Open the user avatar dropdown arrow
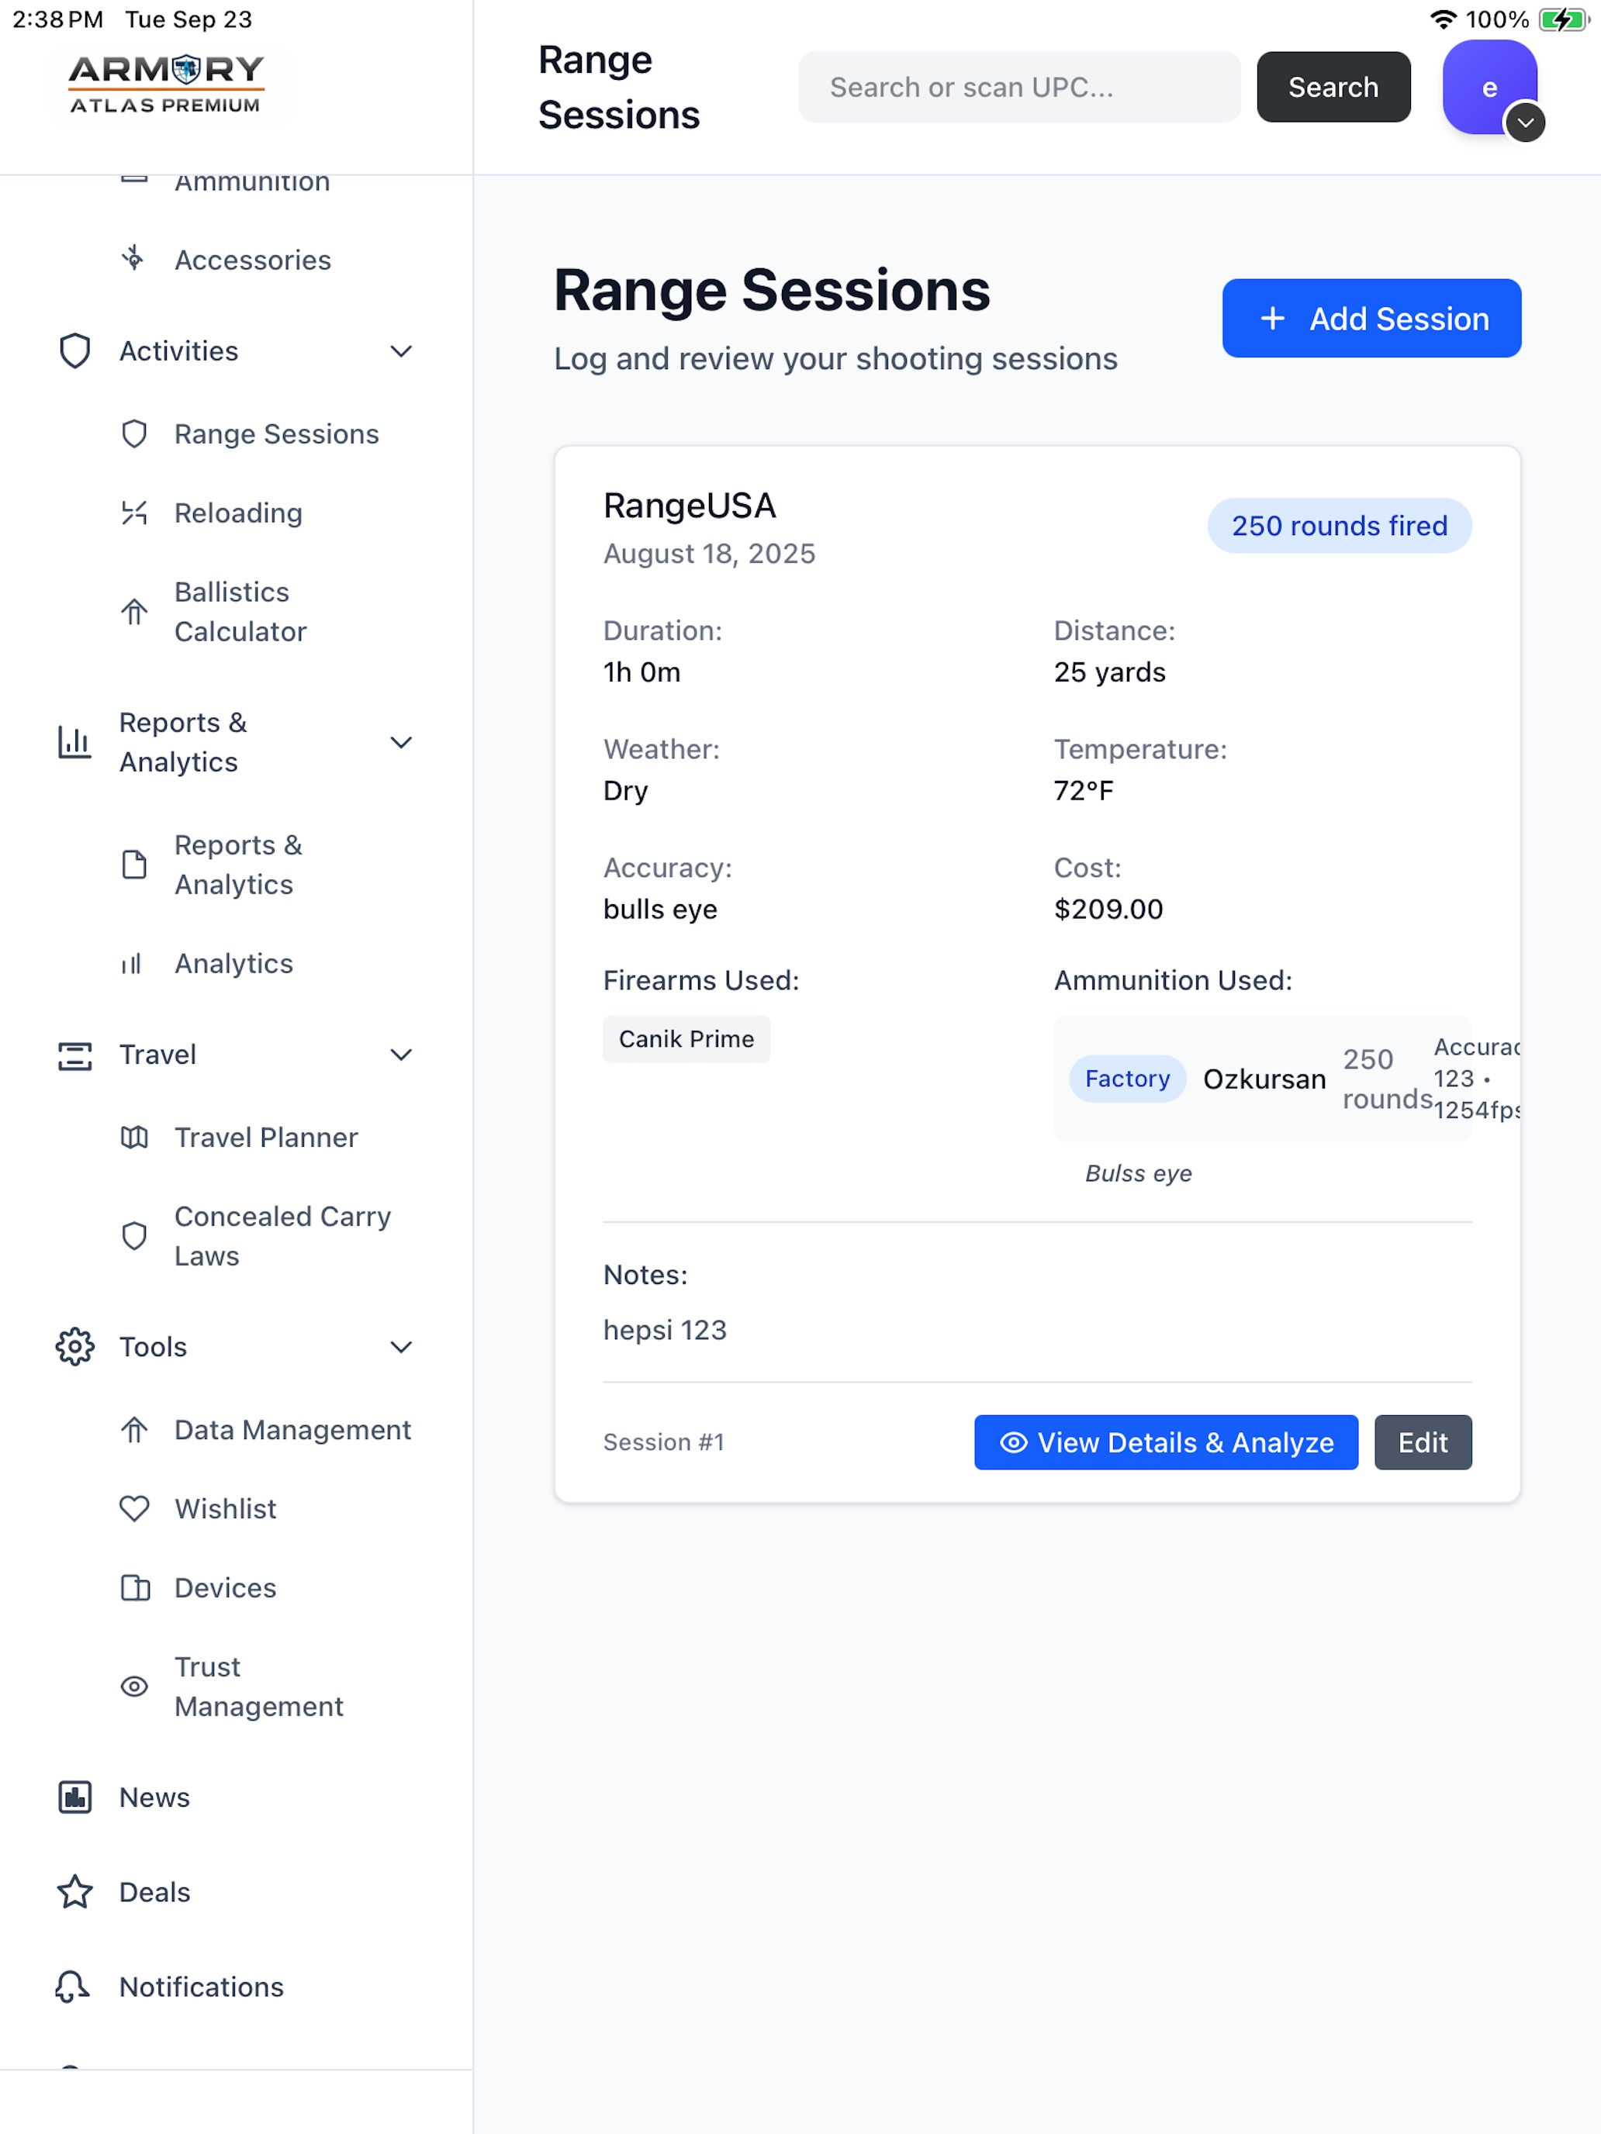 point(1526,123)
